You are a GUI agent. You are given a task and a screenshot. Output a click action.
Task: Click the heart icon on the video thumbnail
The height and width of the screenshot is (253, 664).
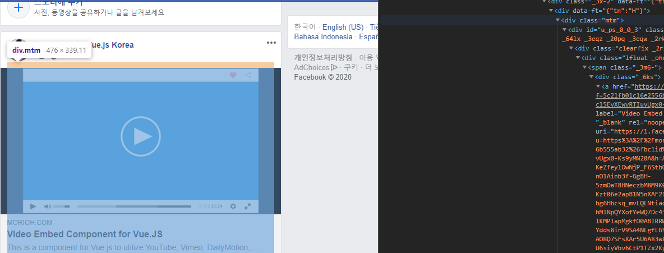tap(233, 75)
